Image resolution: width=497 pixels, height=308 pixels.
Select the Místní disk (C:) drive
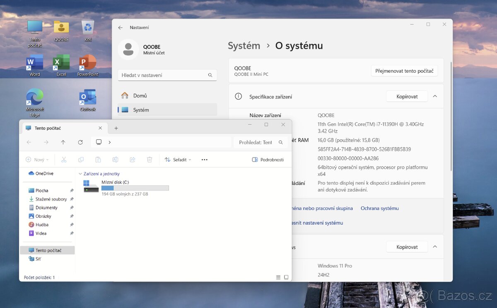126,188
